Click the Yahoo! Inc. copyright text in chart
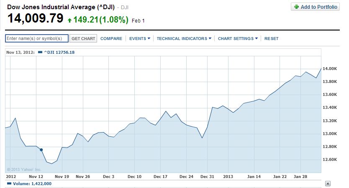The image size is (349, 188). point(24,169)
